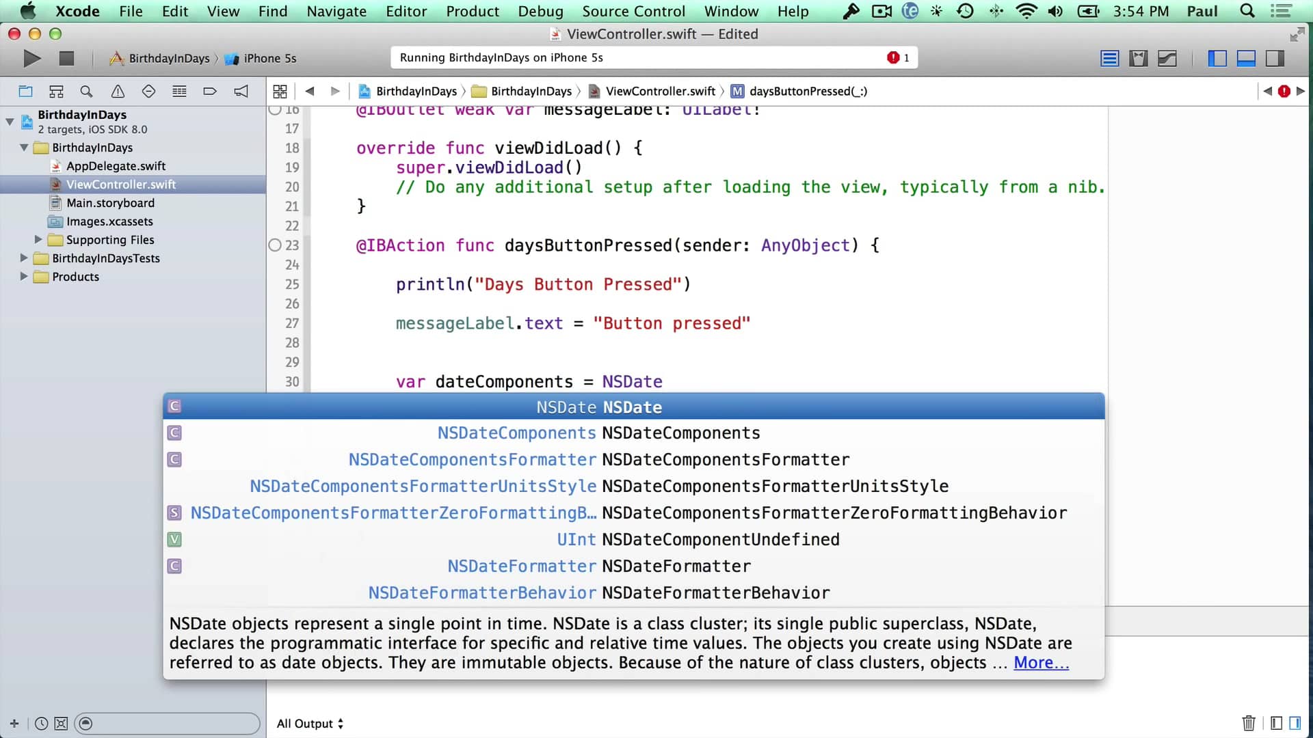Image resolution: width=1313 pixels, height=738 pixels.
Task: Open the Breakpoint navigator flag icon
Action: [210, 91]
